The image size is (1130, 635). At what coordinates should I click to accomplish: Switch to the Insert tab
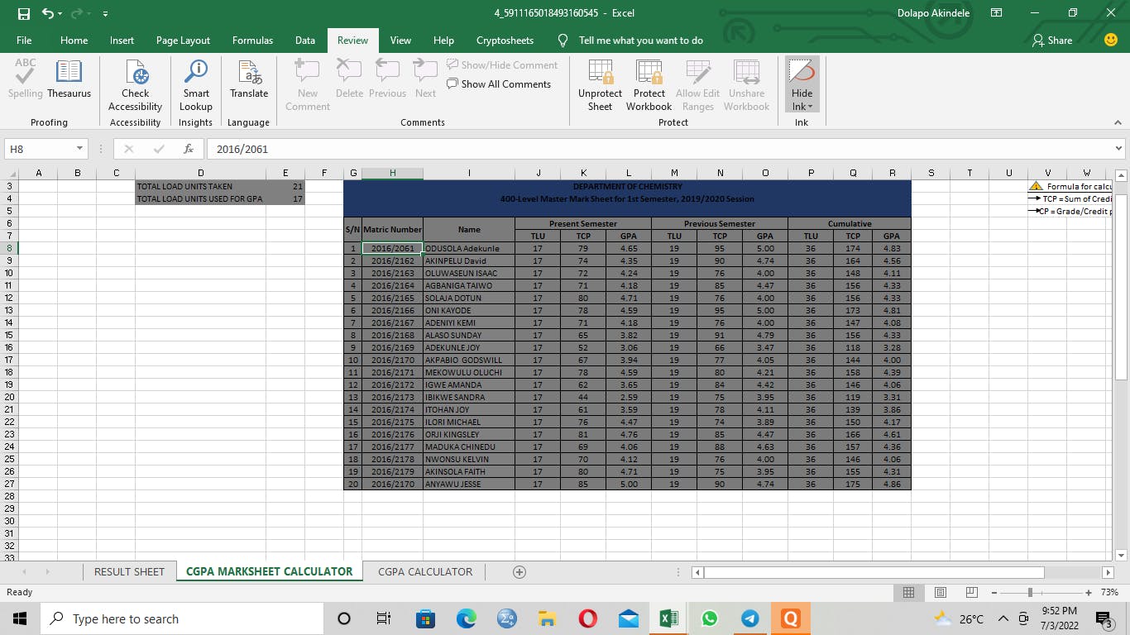(x=122, y=40)
